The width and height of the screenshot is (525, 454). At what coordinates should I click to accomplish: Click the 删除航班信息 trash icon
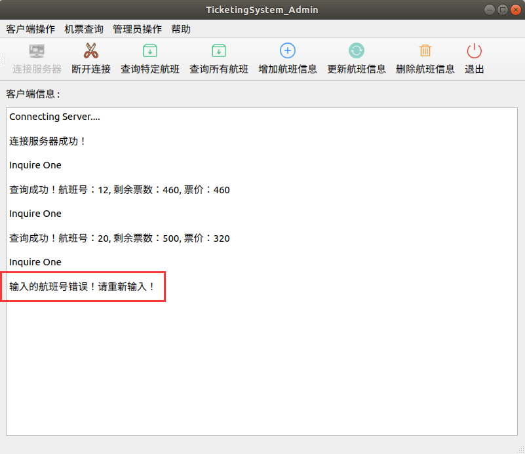(x=425, y=51)
